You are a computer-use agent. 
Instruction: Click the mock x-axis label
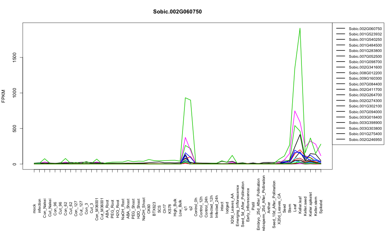pos(34,209)
